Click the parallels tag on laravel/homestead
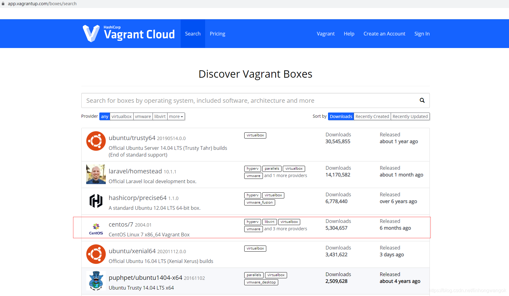509x296 pixels. pos(272,168)
